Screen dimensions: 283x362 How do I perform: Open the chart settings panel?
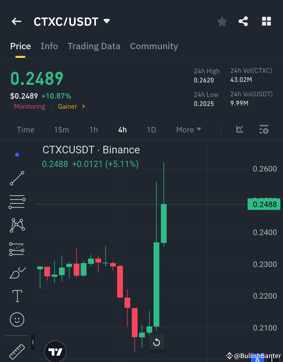pyautogui.click(x=264, y=130)
